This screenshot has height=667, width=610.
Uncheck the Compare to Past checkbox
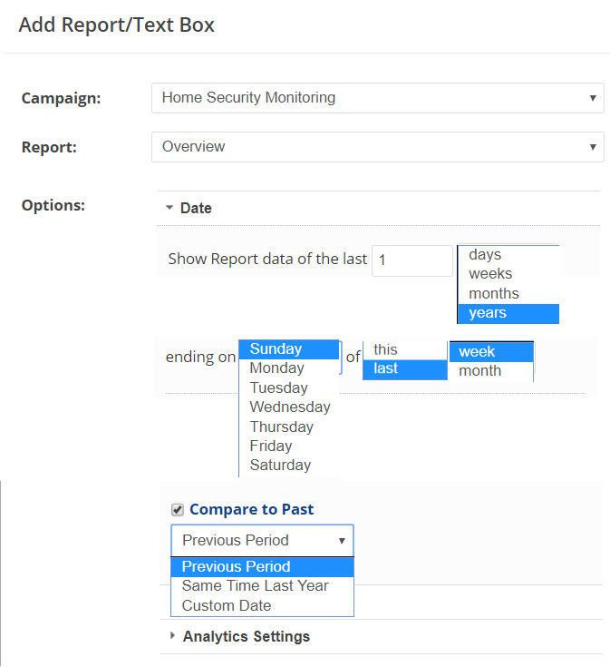click(178, 510)
